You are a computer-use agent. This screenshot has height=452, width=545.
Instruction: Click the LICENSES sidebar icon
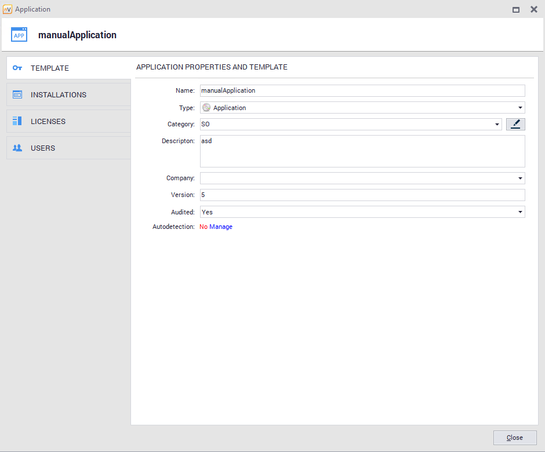click(17, 121)
